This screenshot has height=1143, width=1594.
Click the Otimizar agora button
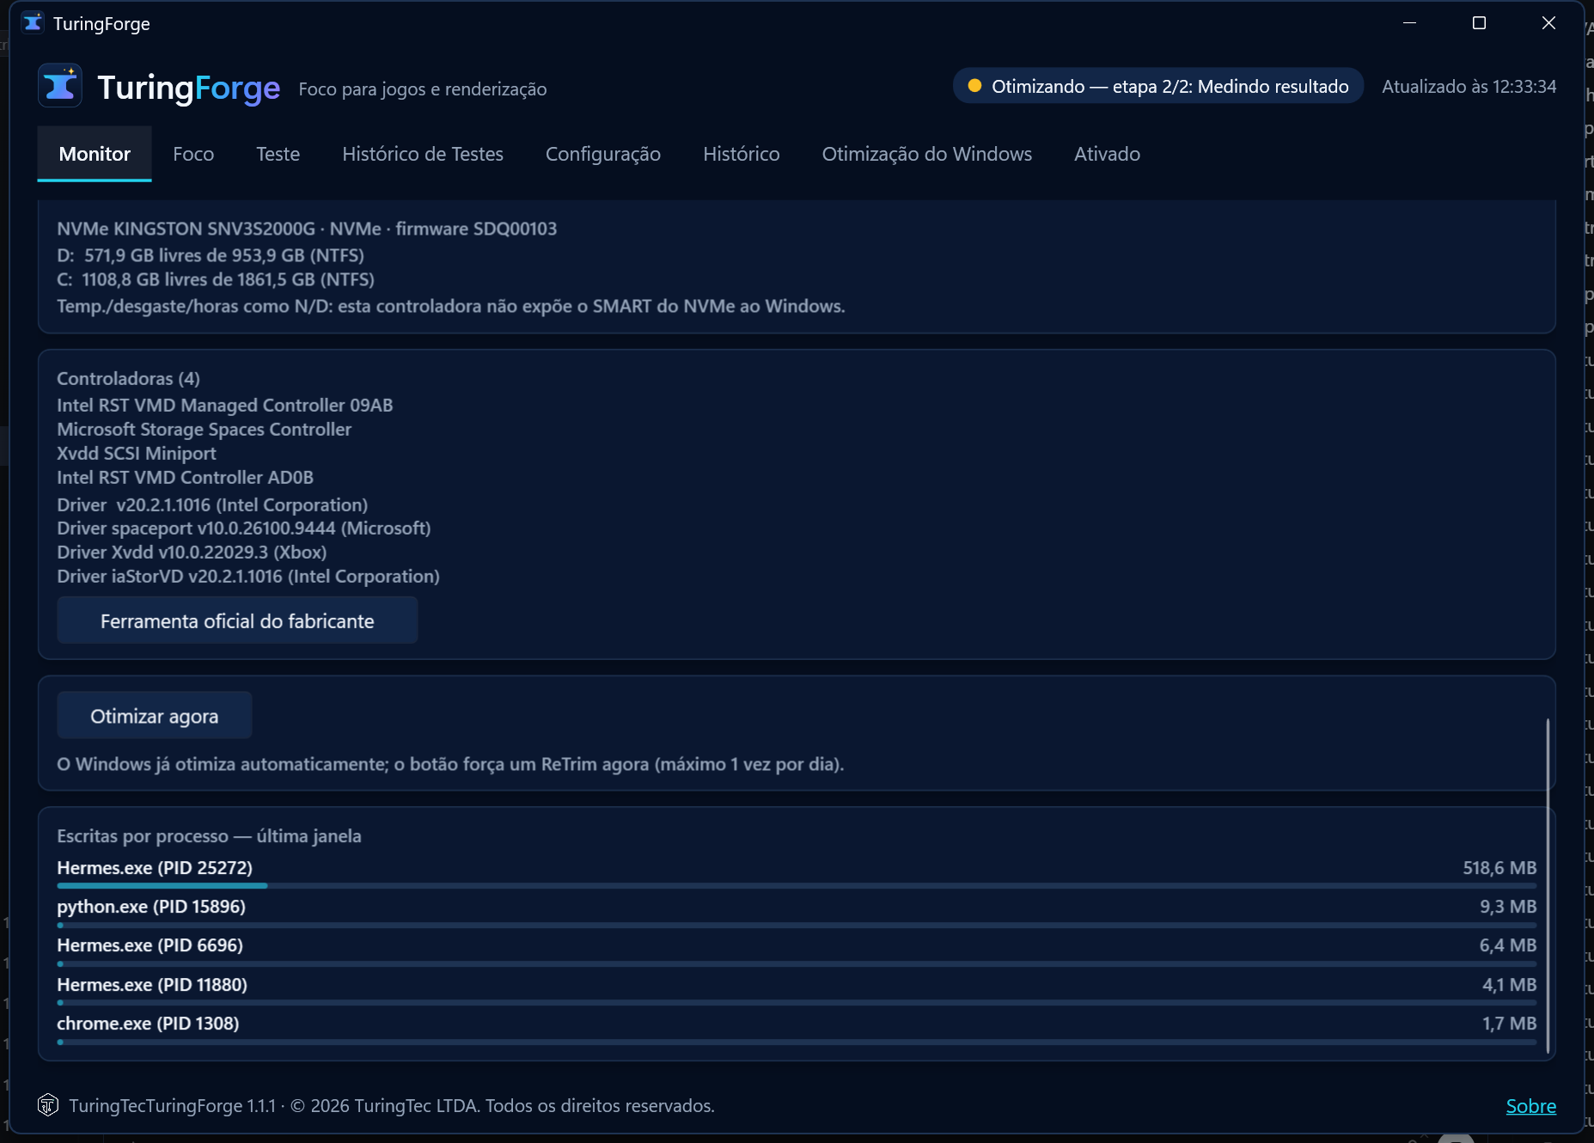point(155,716)
